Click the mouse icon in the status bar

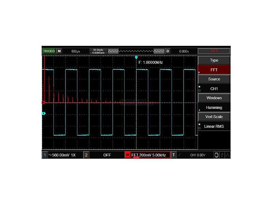[x=216, y=155]
